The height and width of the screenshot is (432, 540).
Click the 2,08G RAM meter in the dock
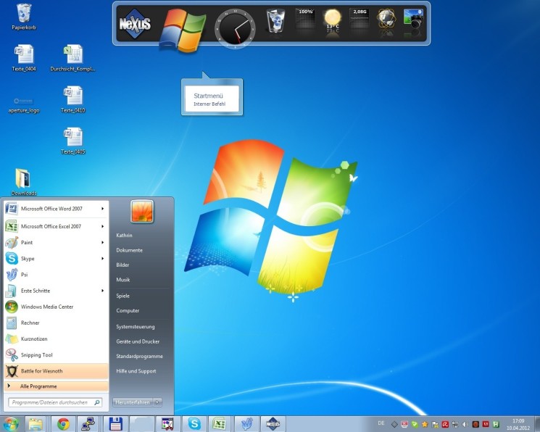360,19
